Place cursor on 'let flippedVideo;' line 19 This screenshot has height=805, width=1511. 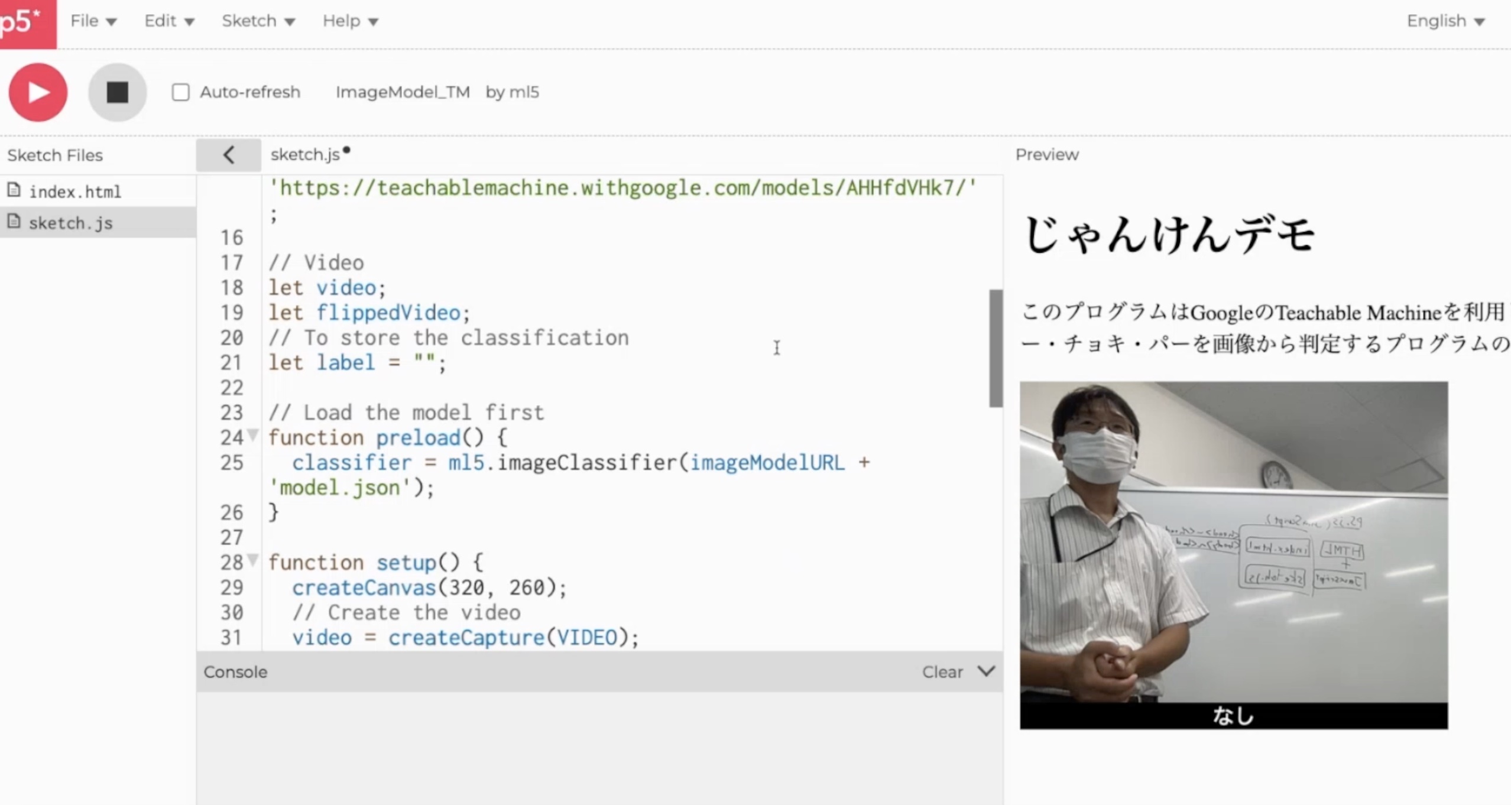(x=369, y=313)
